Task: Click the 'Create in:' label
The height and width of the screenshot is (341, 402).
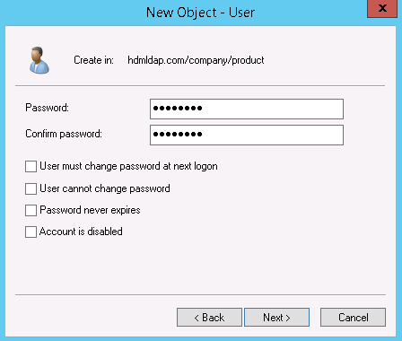Action: [x=93, y=60]
